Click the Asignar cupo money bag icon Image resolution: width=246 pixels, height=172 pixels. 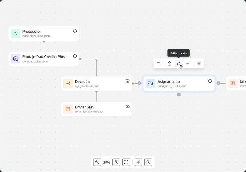[151, 84]
